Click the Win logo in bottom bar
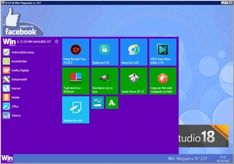Image resolution: width=234 pixels, height=164 pixels. [x=7, y=158]
